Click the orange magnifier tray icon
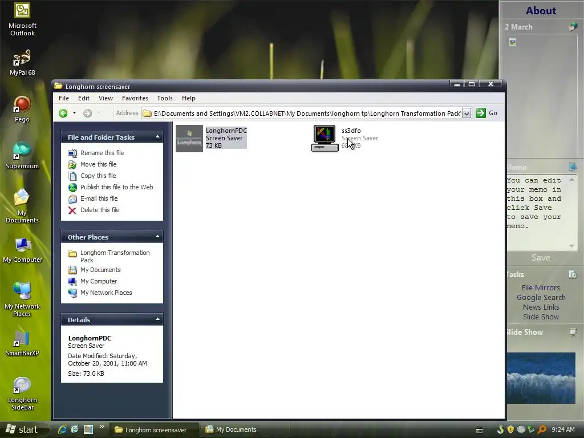This screenshot has width=584, height=438. [542, 429]
